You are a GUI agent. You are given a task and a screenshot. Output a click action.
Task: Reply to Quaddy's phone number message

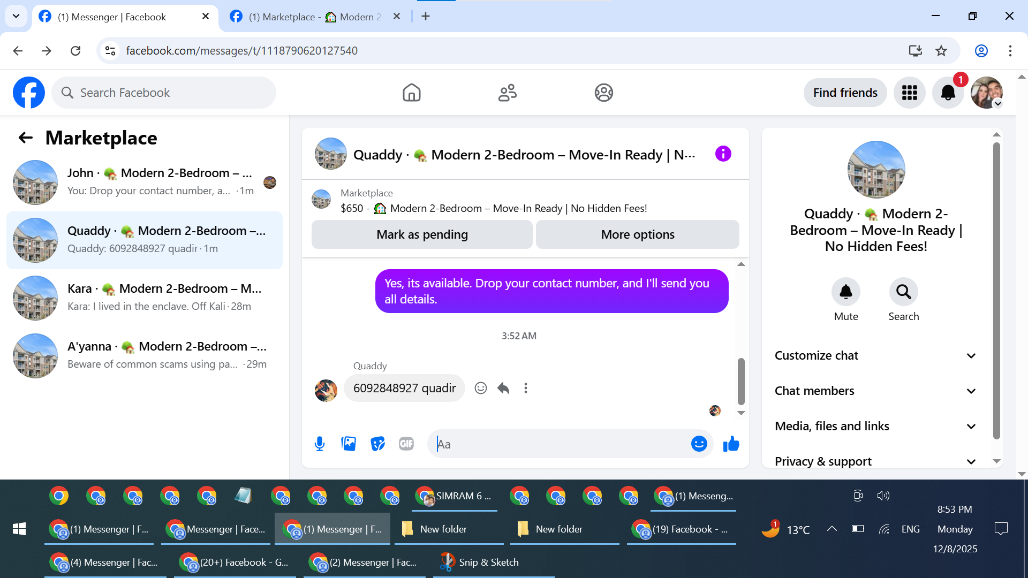503,388
